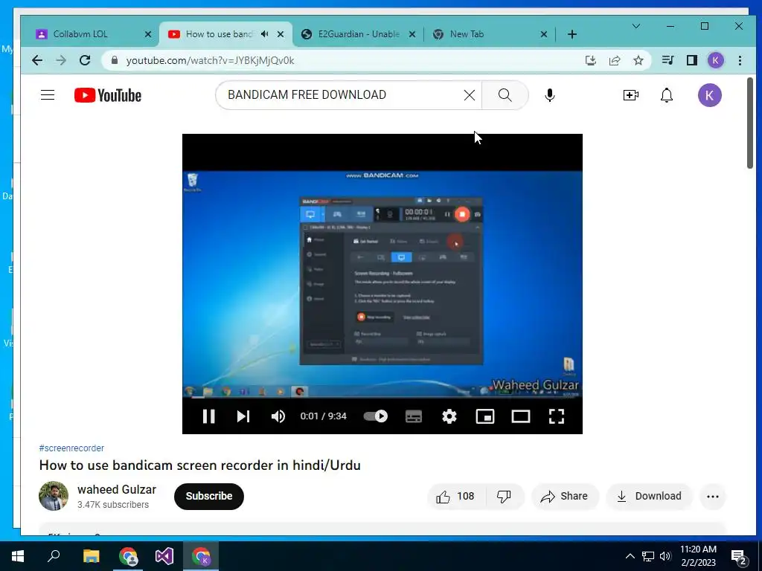
Task: Close the New Tab tab
Action: (x=544, y=34)
